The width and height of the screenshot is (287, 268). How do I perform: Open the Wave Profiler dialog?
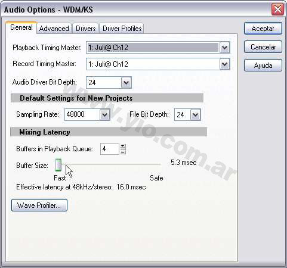[39, 205]
